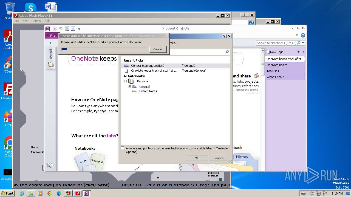Launch Microsoft Edge from taskbar

59,193
